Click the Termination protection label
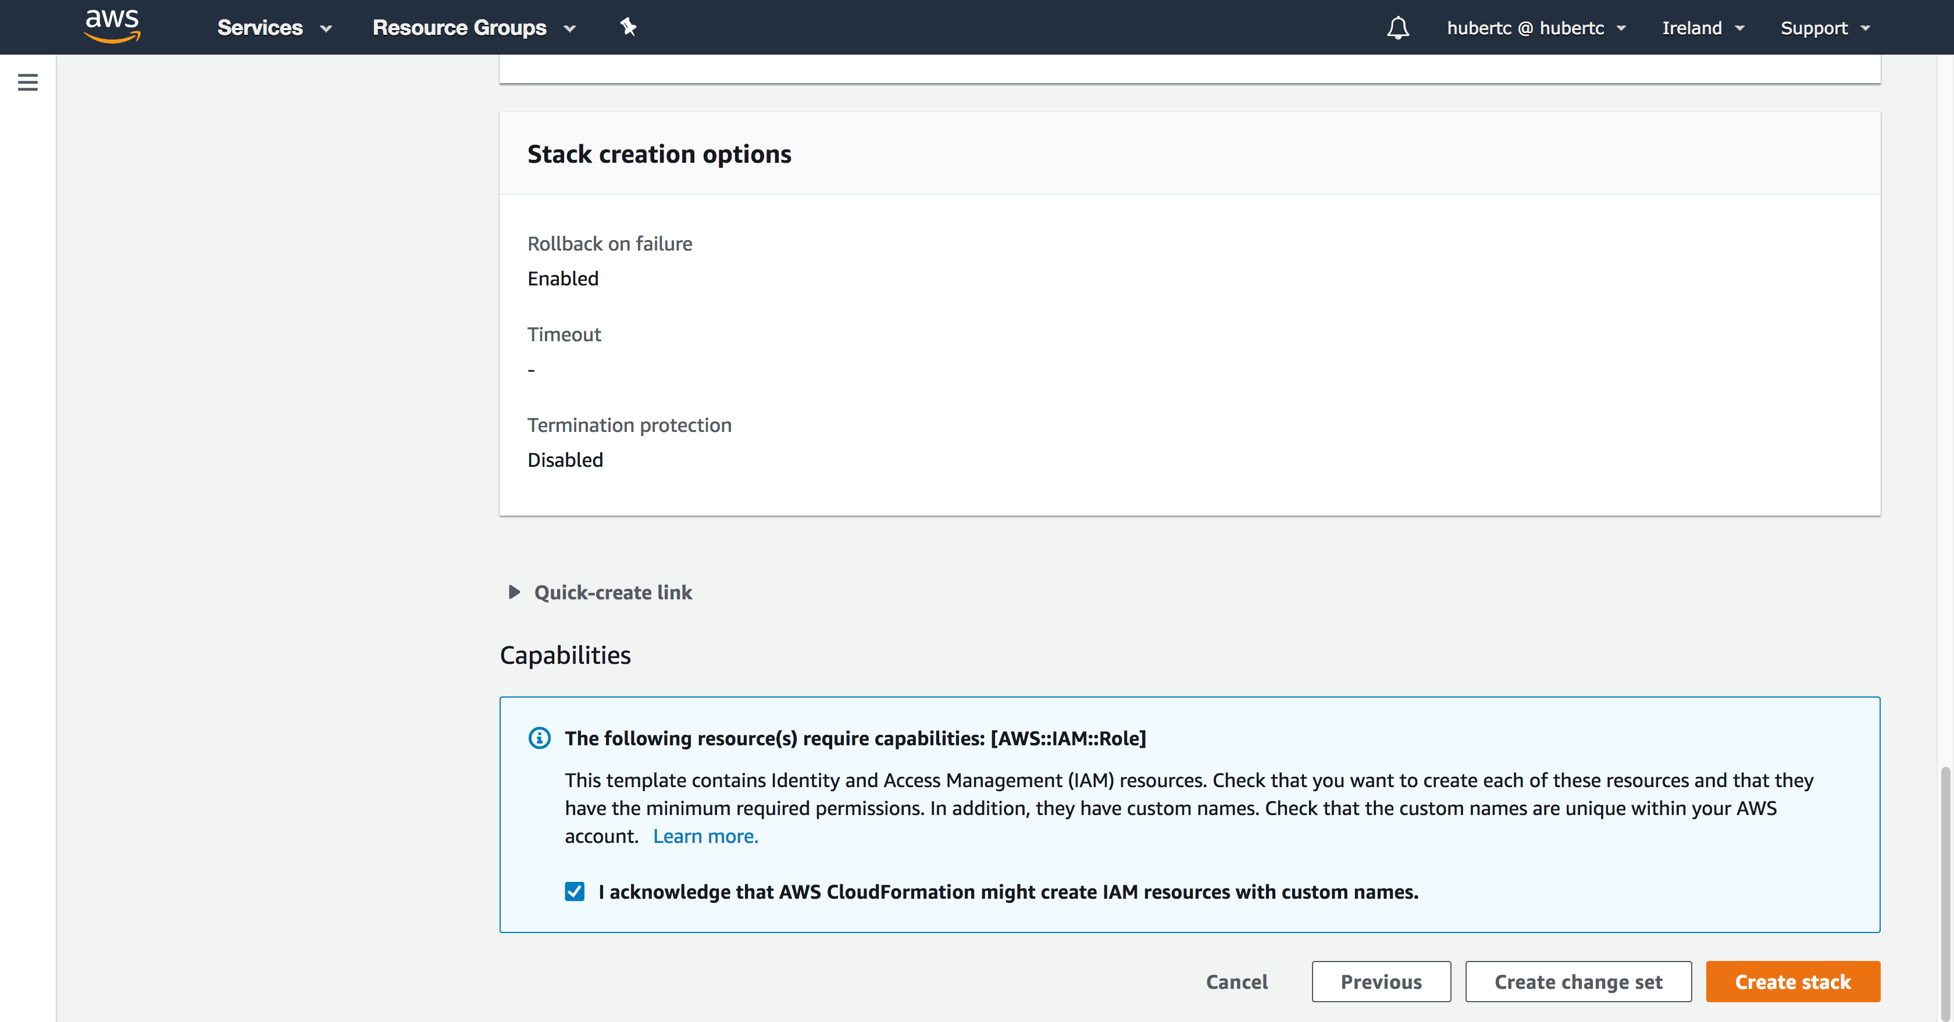This screenshot has width=1954, height=1022. pos(630,426)
